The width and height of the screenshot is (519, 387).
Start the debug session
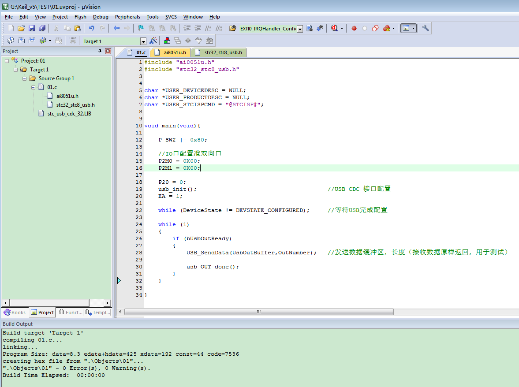(334, 29)
